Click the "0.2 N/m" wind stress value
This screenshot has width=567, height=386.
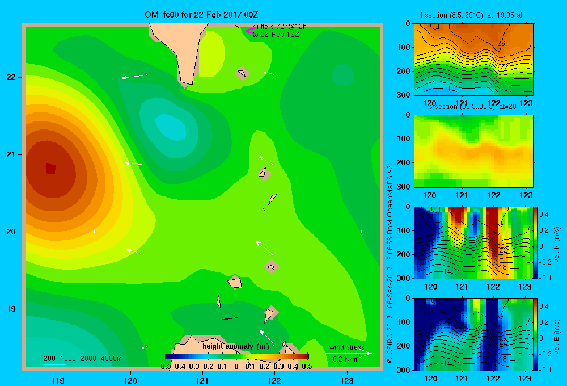tap(345, 359)
